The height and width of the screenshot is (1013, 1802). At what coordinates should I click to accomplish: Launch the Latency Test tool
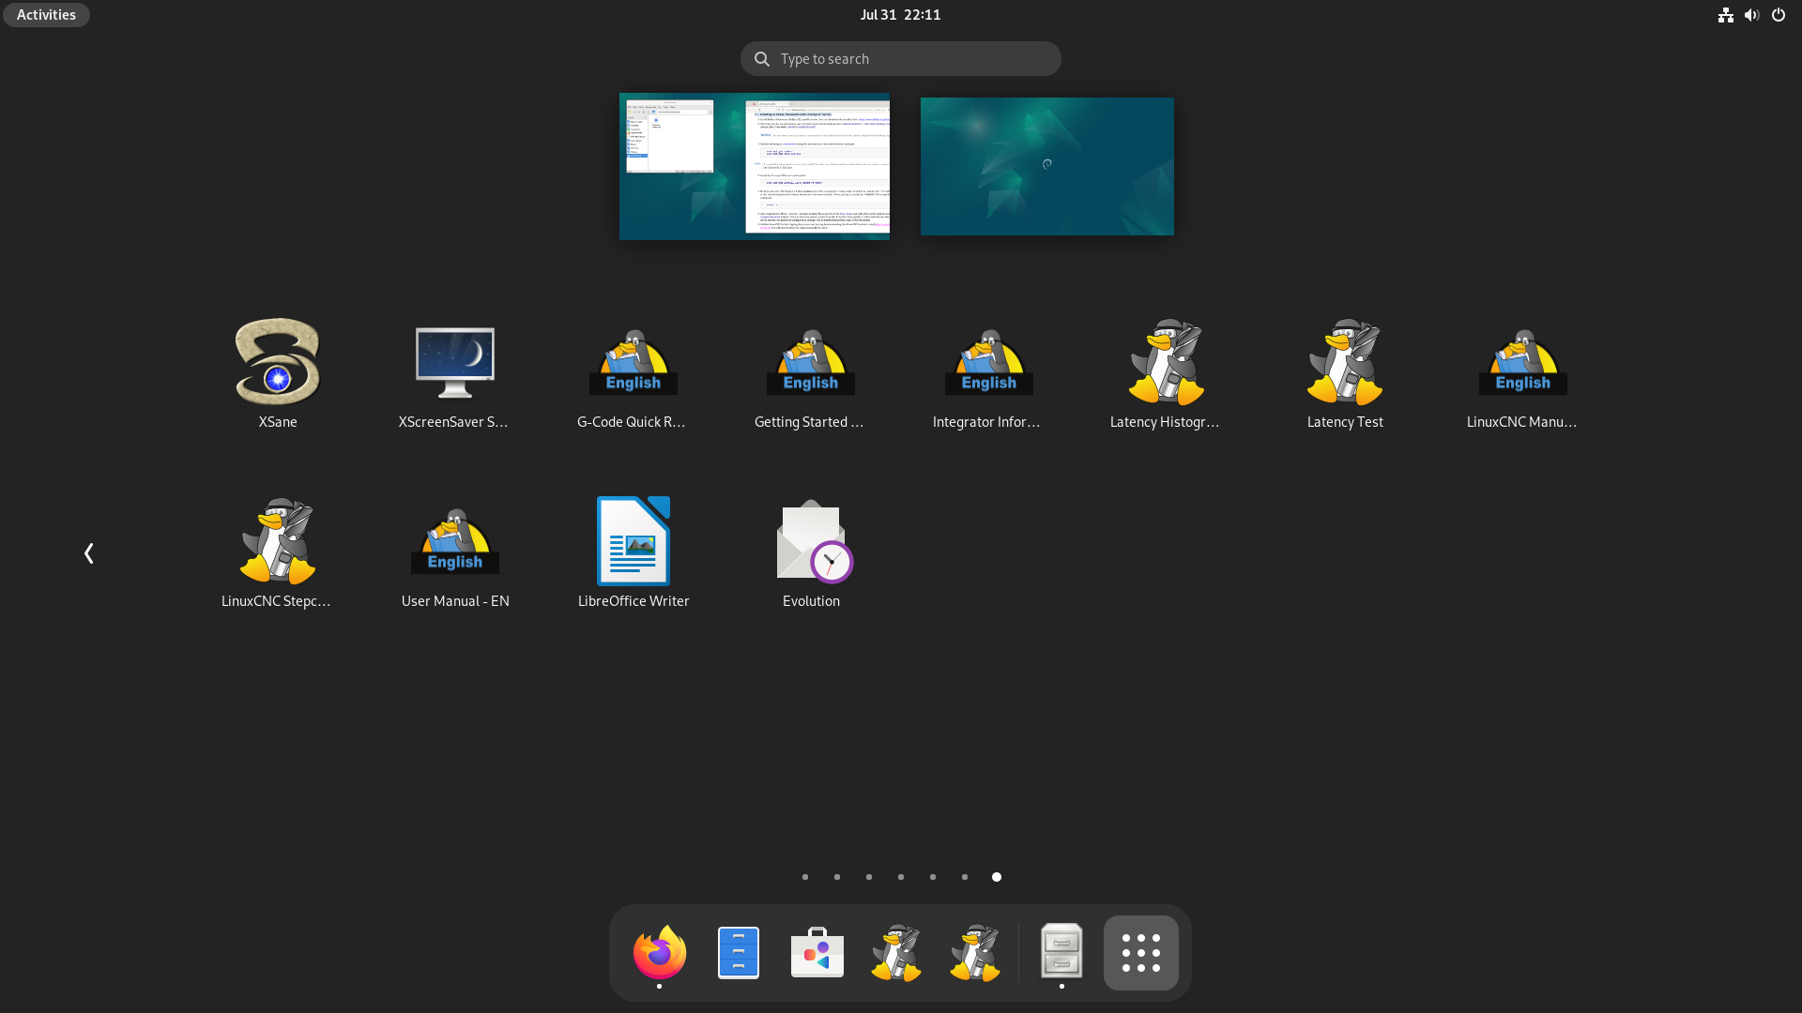click(1345, 374)
